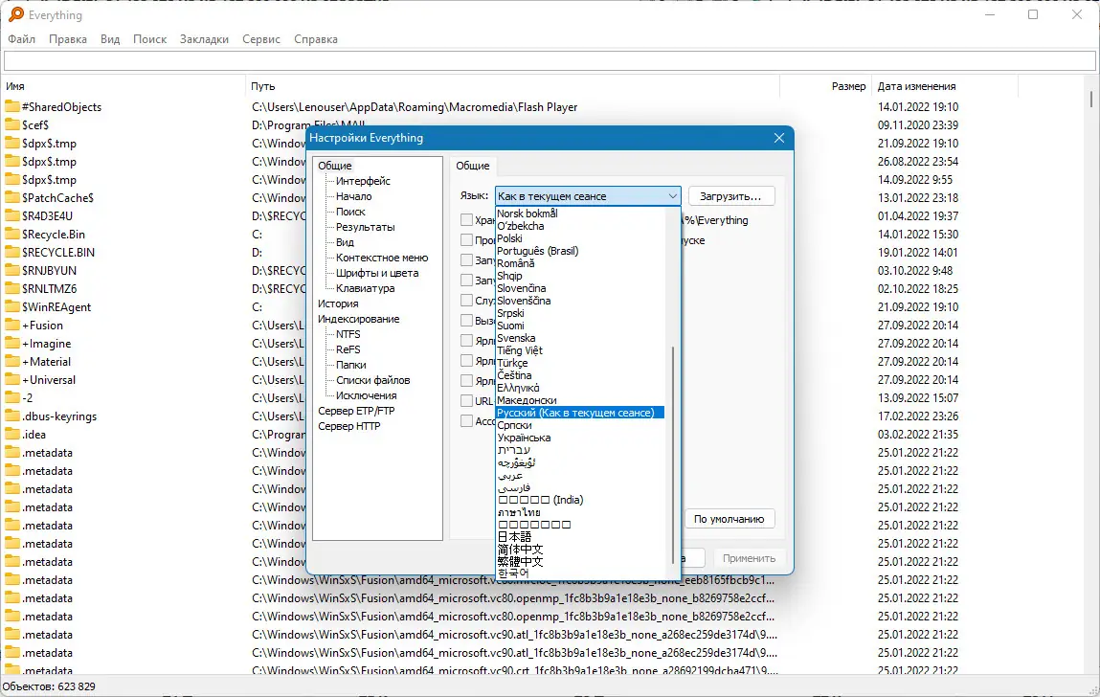Select the $Recycle.Bin folder icon
The height and width of the screenshot is (697, 1100).
[12, 235]
